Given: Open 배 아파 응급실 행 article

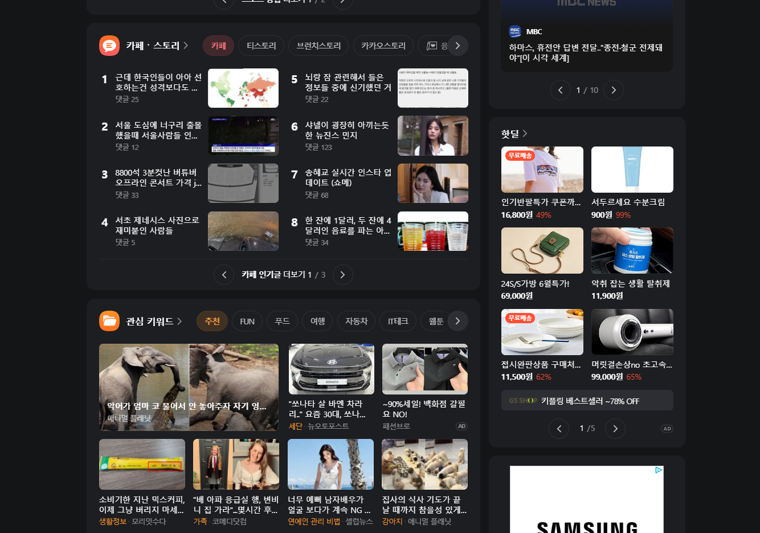Looking at the screenshot, I should [236, 504].
